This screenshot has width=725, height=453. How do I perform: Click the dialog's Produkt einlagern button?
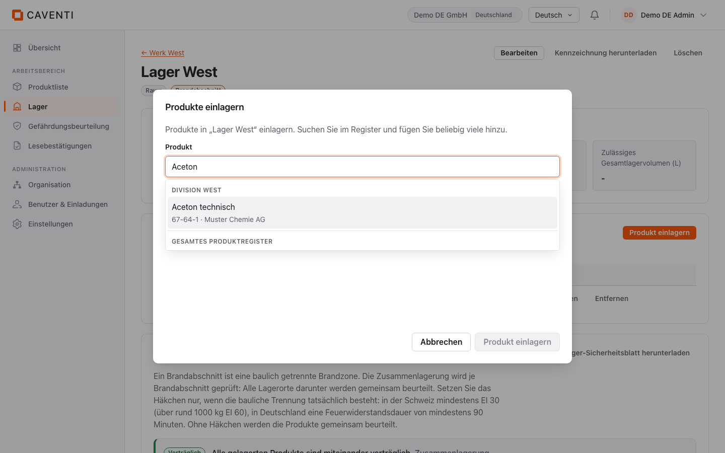click(517, 342)
